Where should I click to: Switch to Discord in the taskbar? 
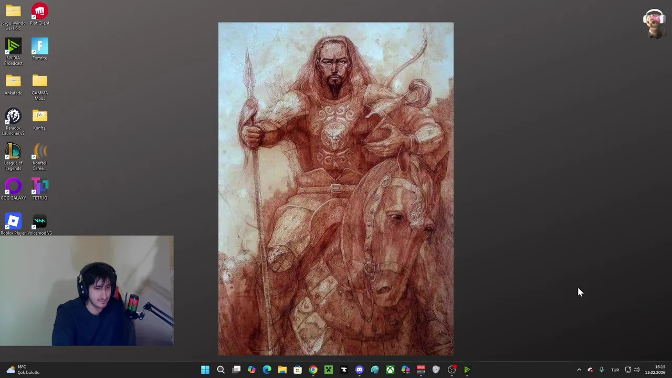coord(359,370)
